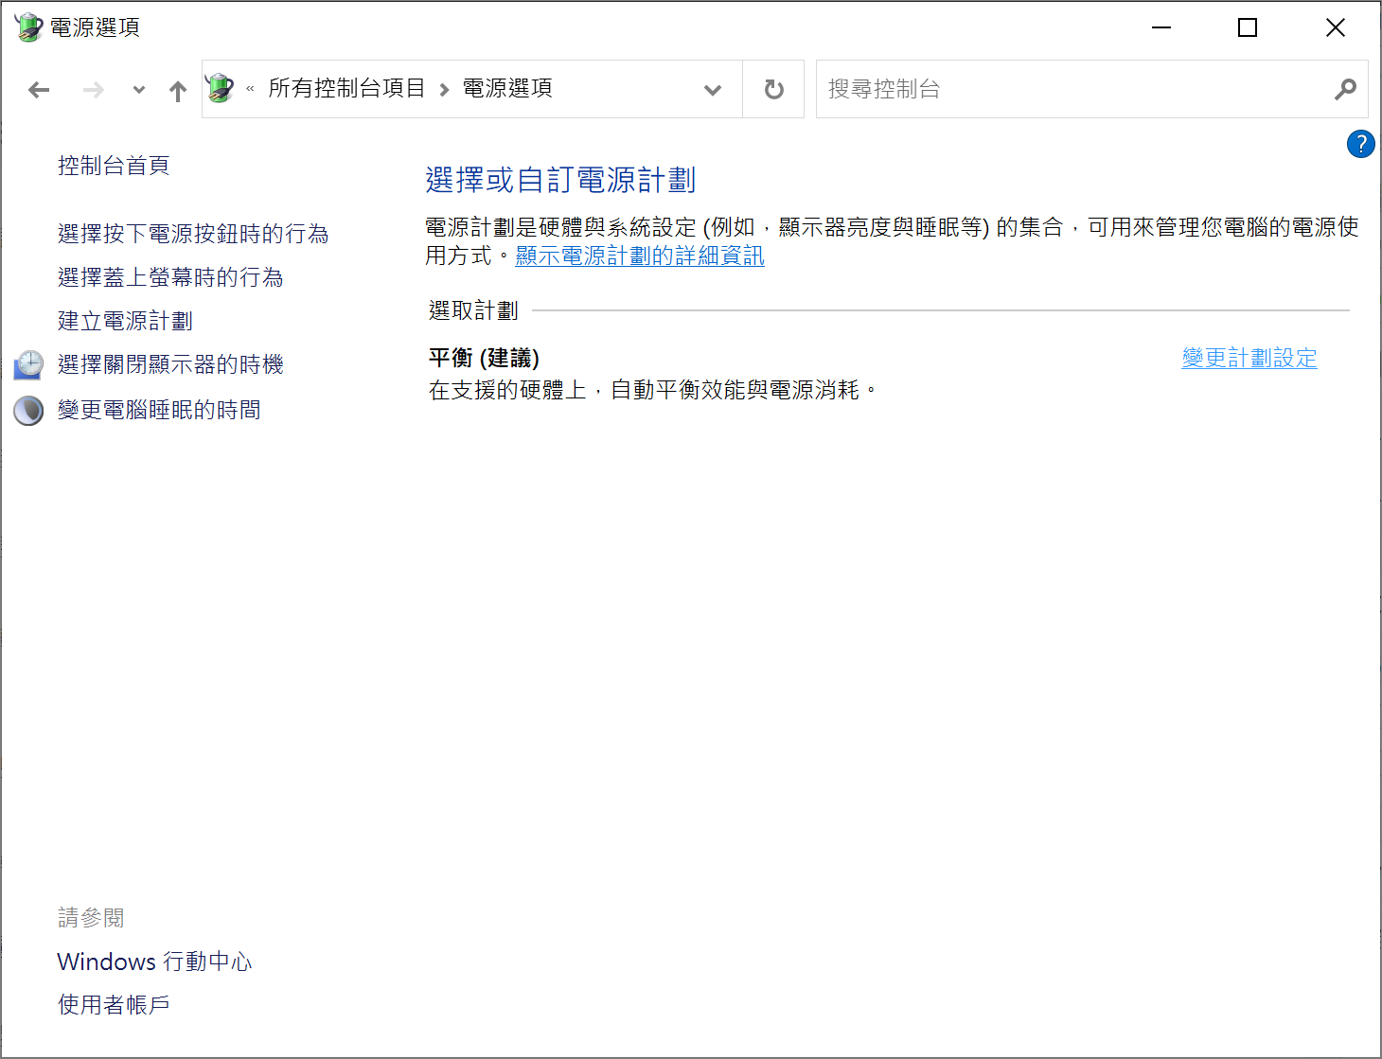Close the 電源選項 window
The width and height of the screenshot is (1382, 1059).
click(x=1335, y=27)
